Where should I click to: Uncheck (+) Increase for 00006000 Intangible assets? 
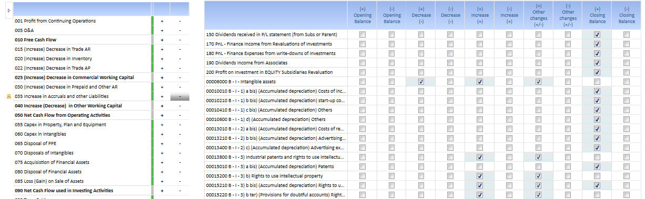tap(480, 82)
